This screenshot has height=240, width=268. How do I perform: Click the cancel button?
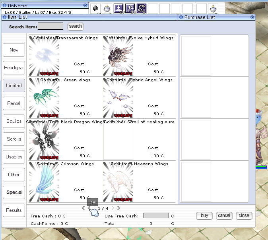click(224, 216)
